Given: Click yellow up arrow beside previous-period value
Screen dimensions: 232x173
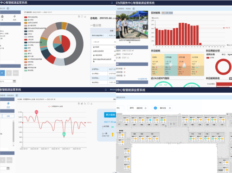Looking at the screenshot, I should point(113,135).
